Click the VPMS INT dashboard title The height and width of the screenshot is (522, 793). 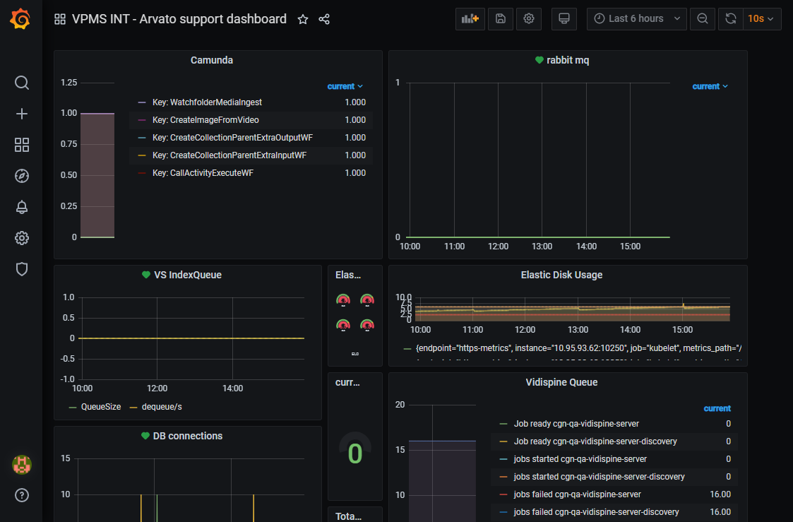click(x=179, y=19)
